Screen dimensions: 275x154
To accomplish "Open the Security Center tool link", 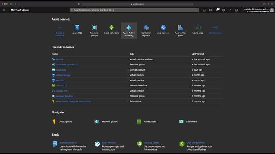I will pos(152,143).
